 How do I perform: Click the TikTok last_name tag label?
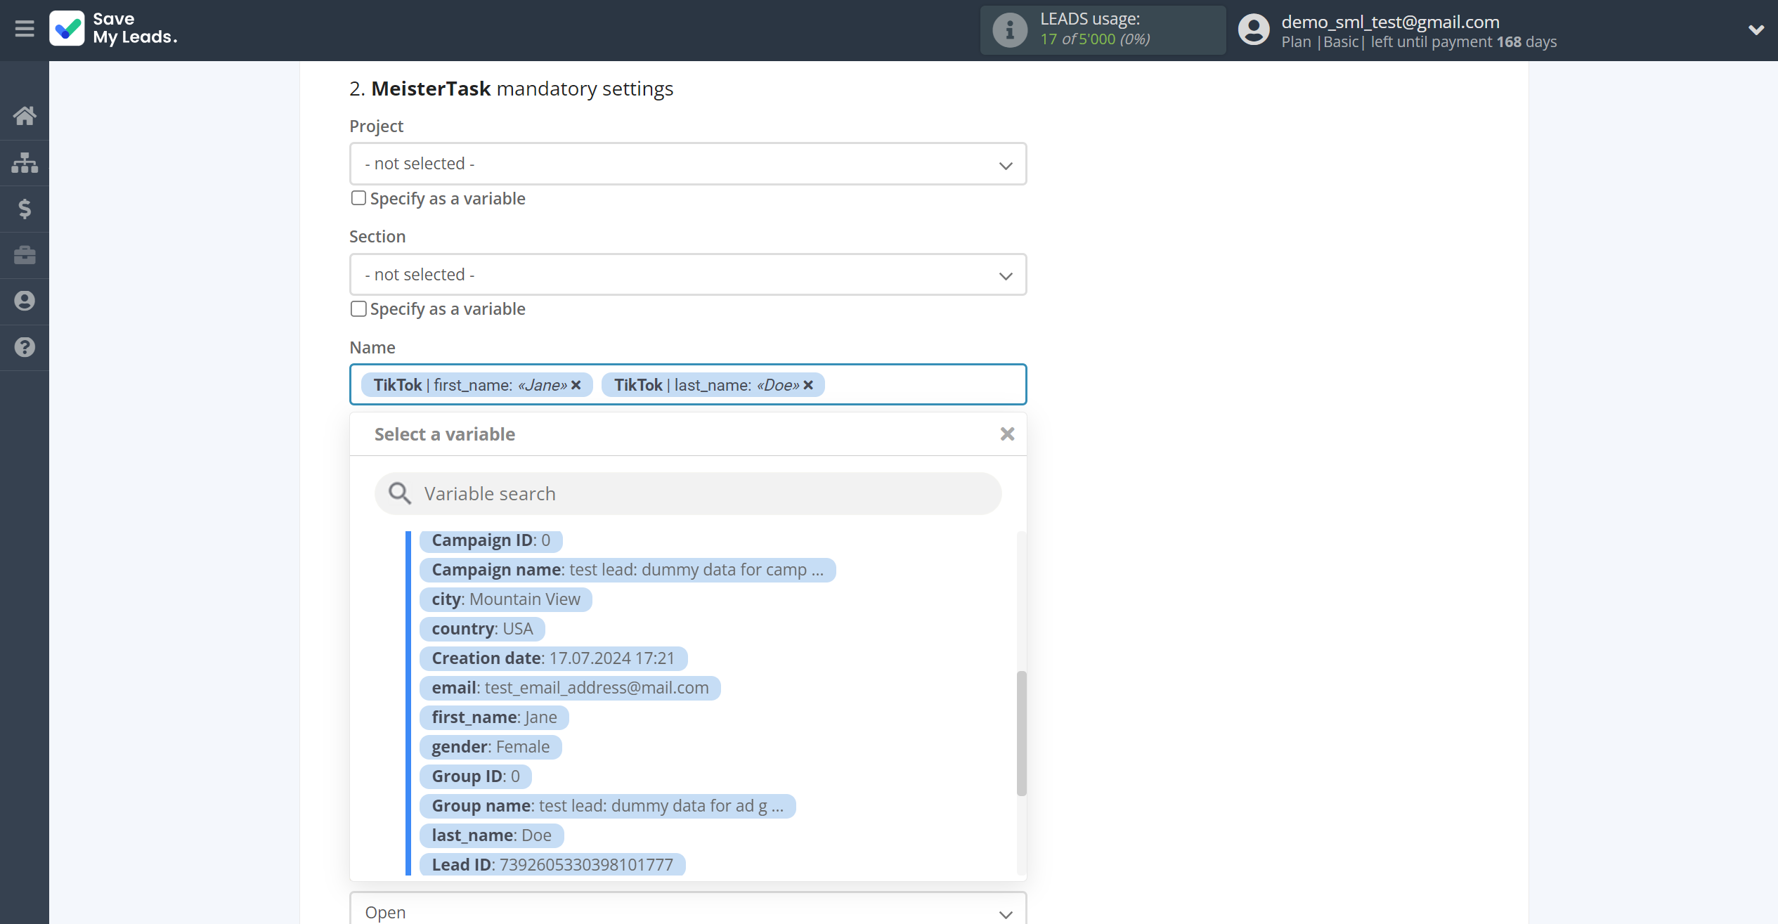point(706,385)
